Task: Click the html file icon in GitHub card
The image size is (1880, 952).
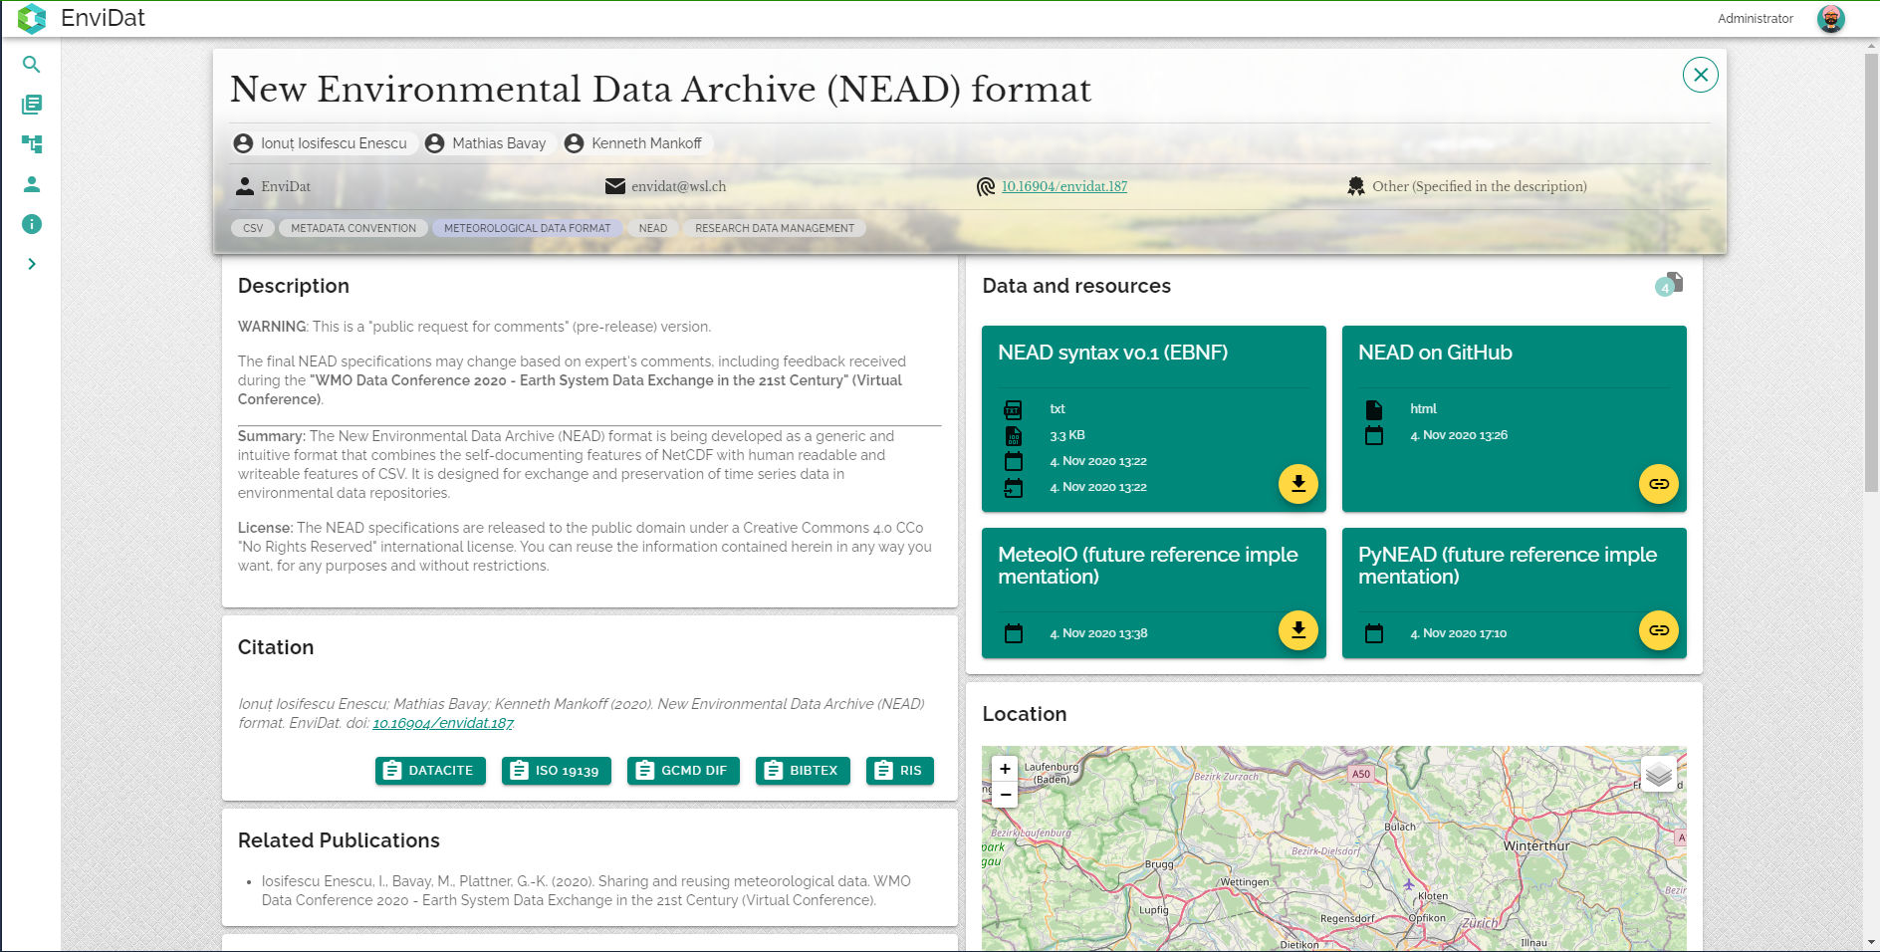Action: pos(1374,409)
